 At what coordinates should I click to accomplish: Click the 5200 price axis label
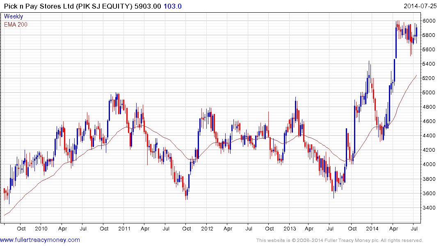point(429,78)
